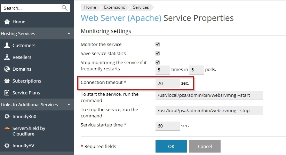The image size is (286, 155).
Task: Click the search magnifier icon
Action: 64,8
